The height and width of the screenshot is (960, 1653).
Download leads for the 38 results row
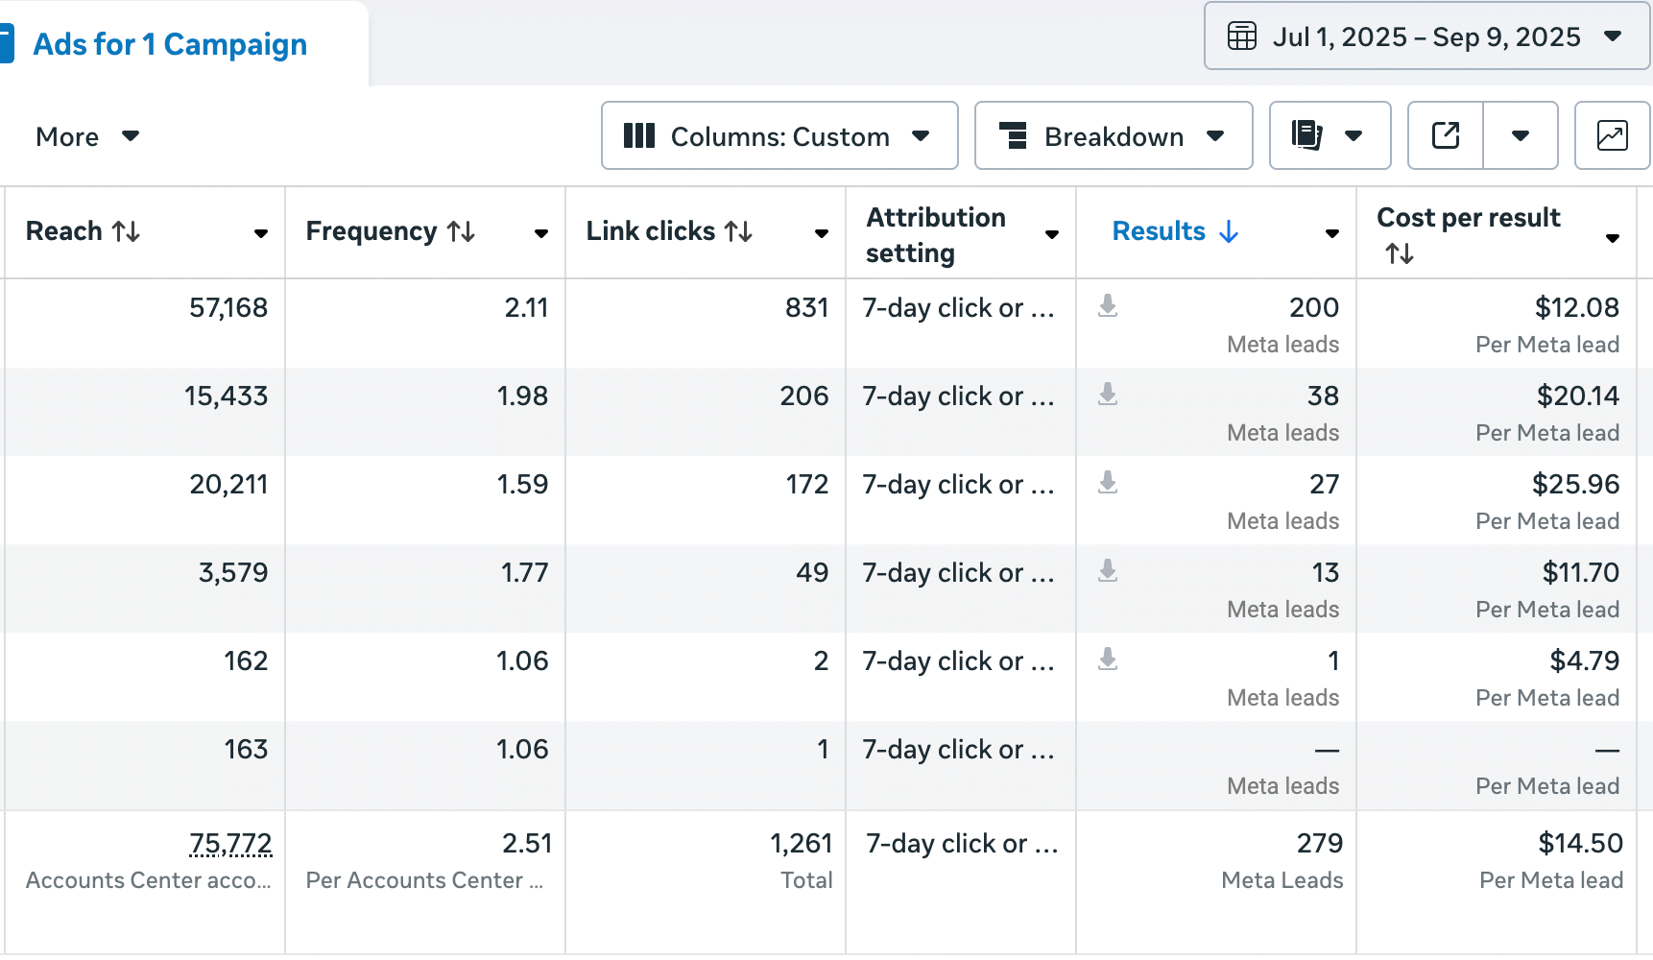tap(1108, 395)
